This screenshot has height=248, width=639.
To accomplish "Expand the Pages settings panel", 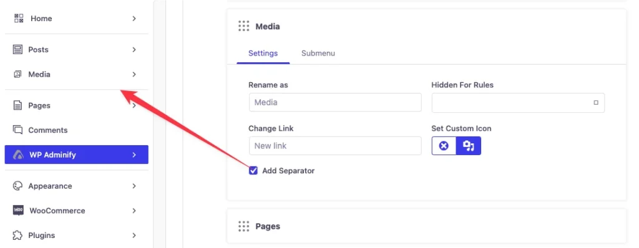I will pyautogui.click(x=426, y=226).
